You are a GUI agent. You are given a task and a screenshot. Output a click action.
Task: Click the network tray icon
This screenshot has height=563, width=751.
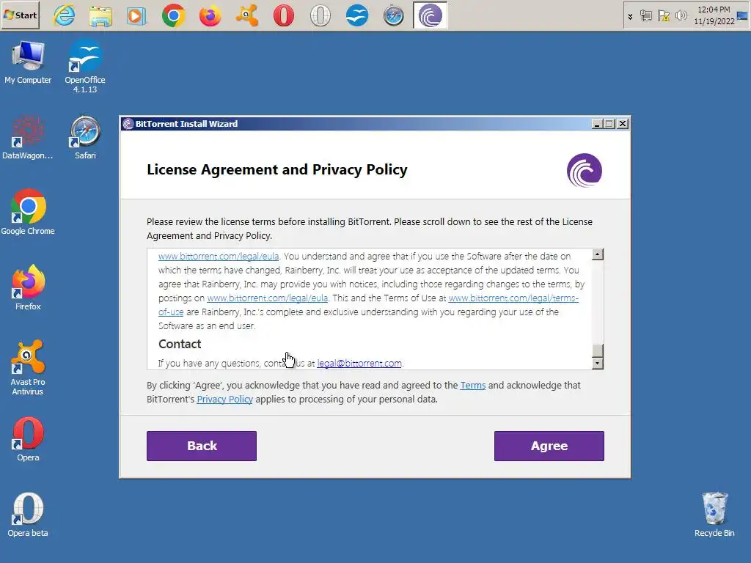(645, 16)
